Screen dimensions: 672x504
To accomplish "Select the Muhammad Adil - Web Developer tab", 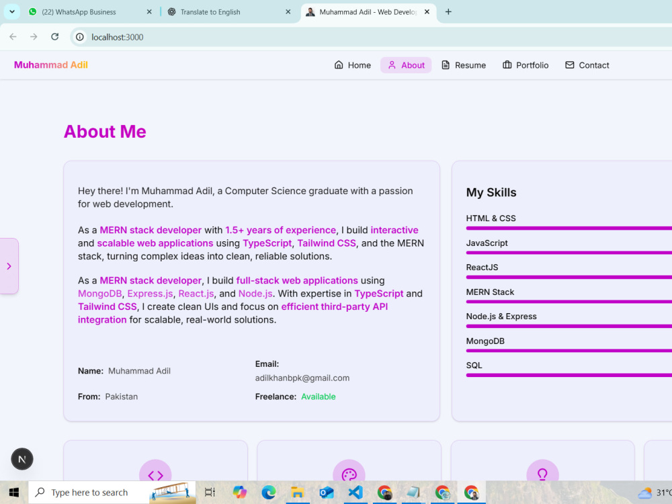I will [x=368, y=12].
